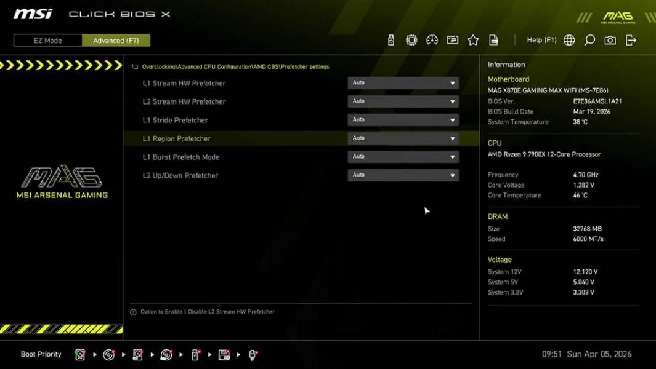Capture a BIOS screenshot with the camera icon
The width and height of the screenshot is (656, 369).
pos(609,40)
